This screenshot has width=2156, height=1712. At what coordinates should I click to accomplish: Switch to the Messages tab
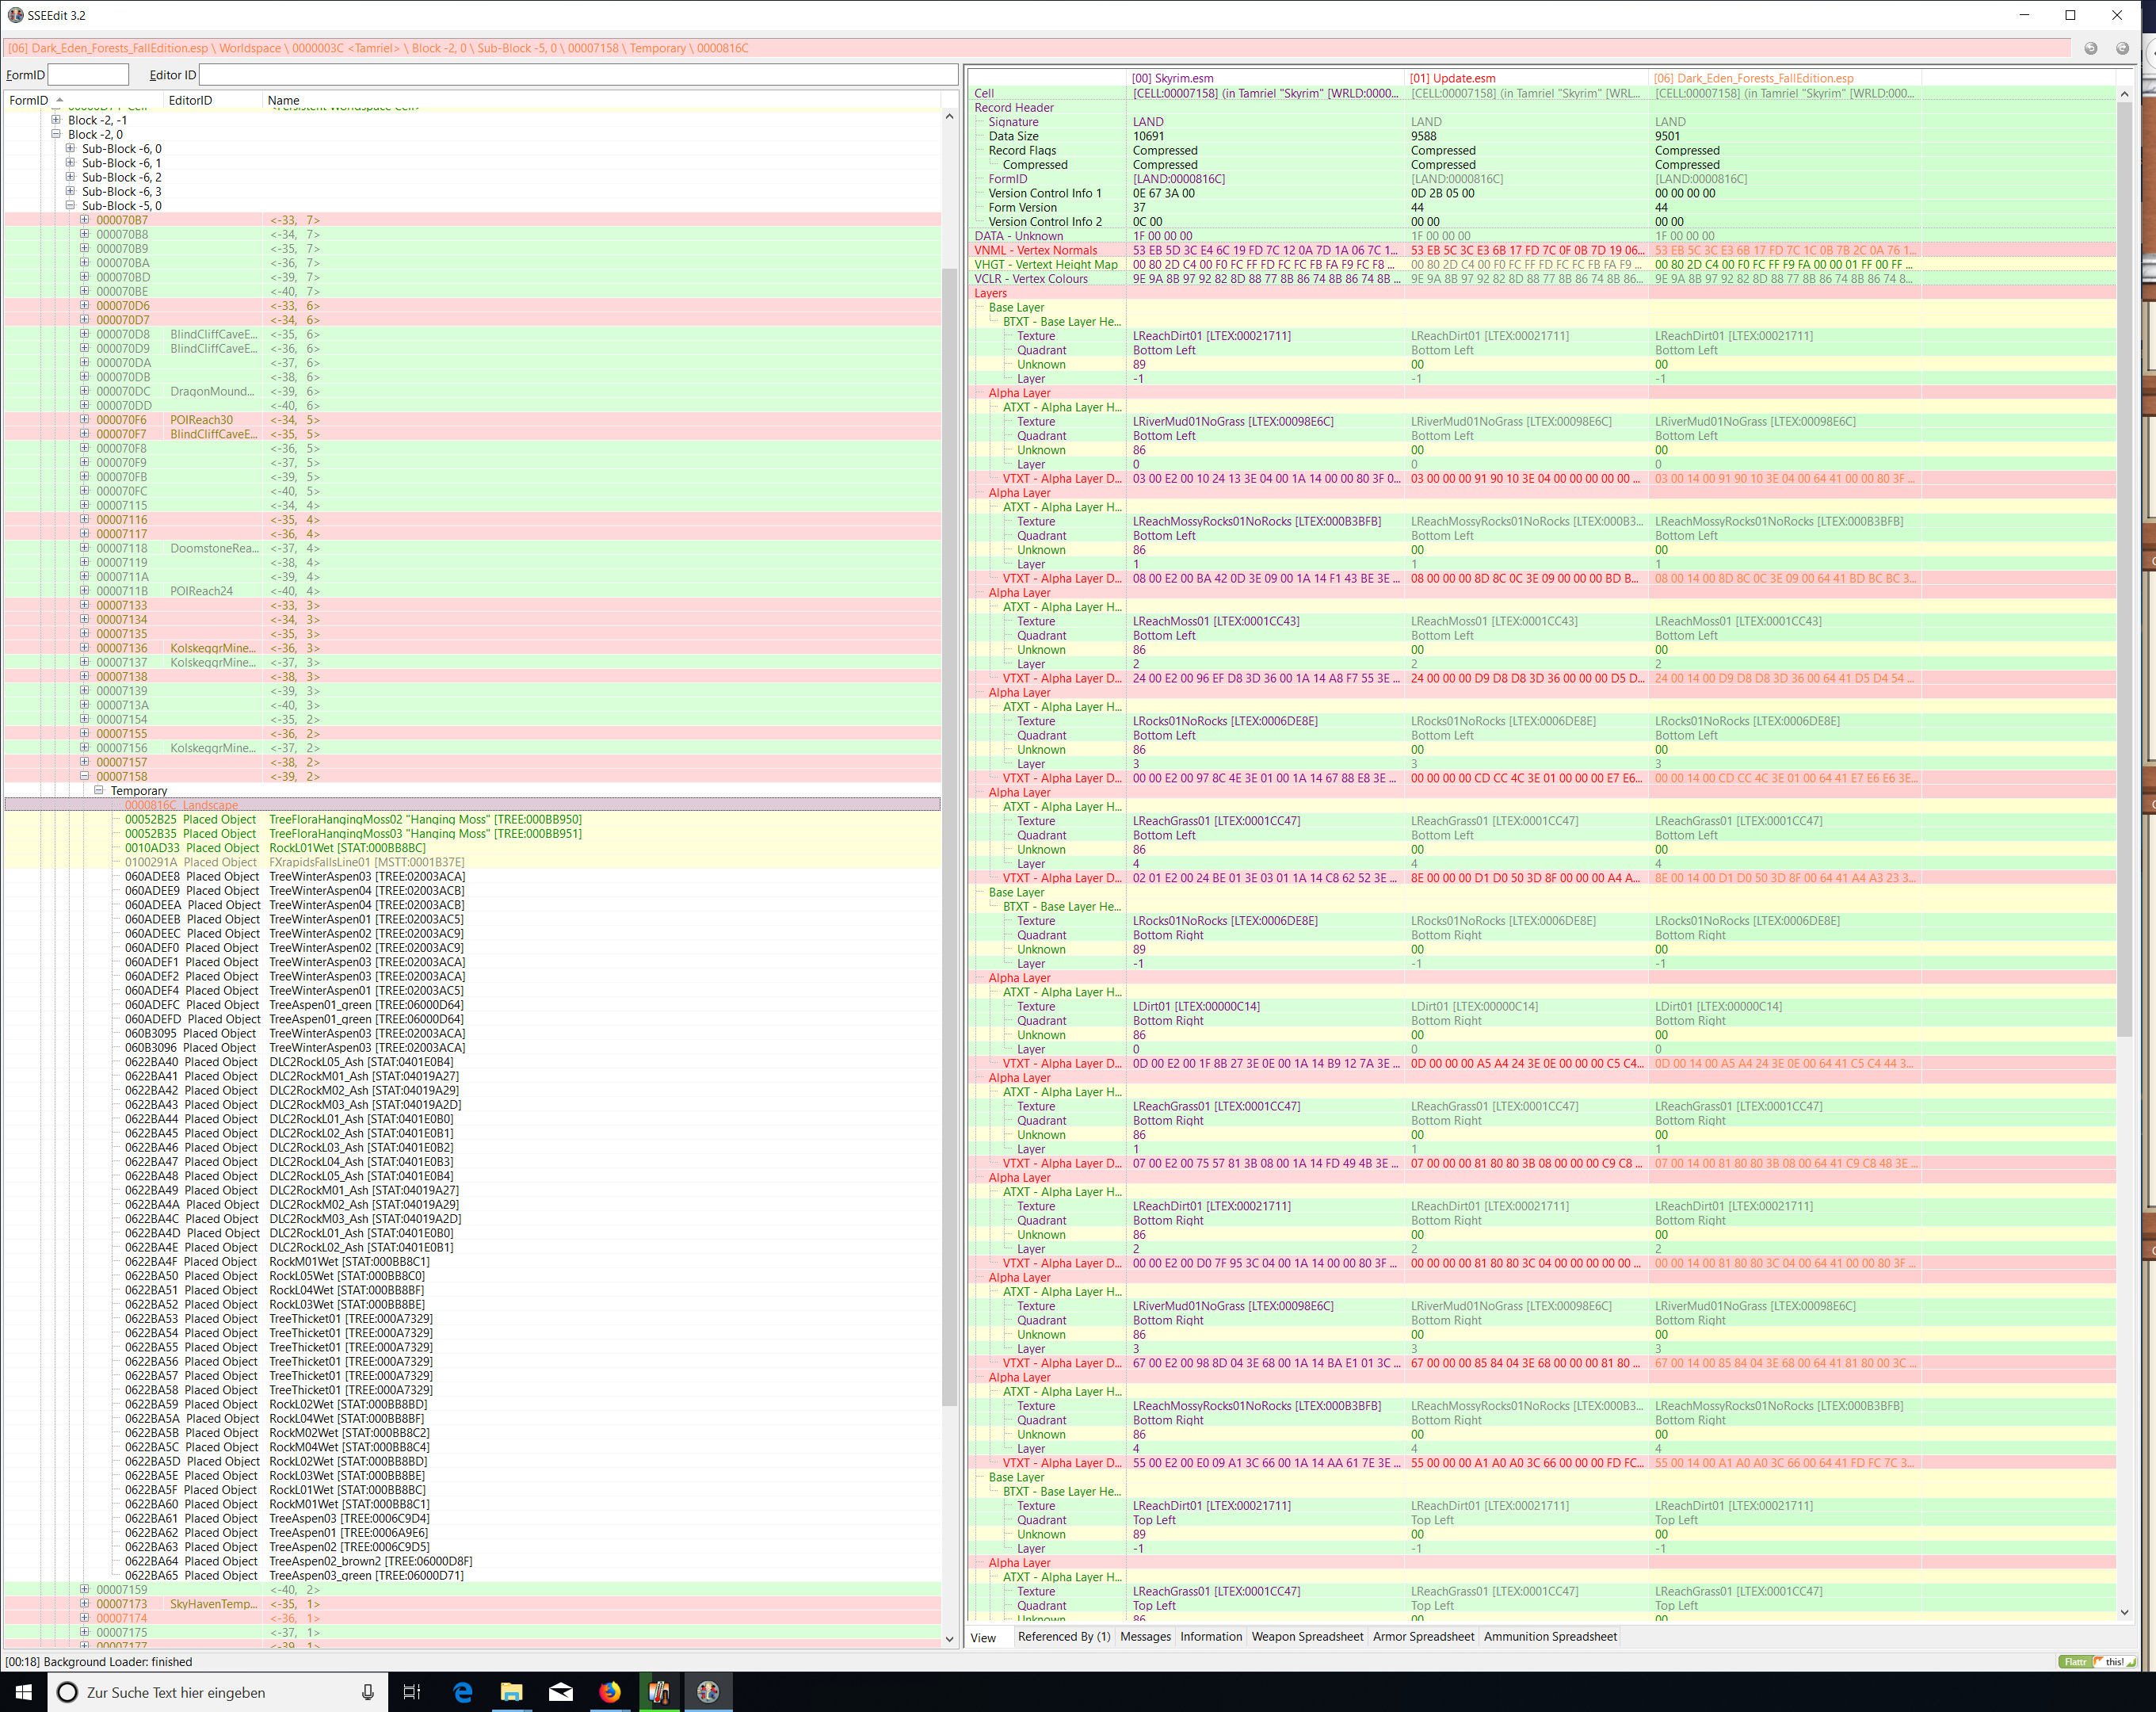pyautogui.click(x=1145, y=1637)
